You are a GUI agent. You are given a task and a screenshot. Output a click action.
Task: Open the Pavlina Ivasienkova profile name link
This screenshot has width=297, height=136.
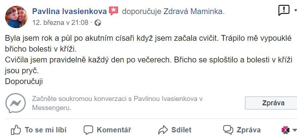coord(70,12)
